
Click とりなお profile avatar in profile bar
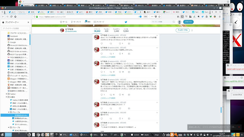(62, 30)
